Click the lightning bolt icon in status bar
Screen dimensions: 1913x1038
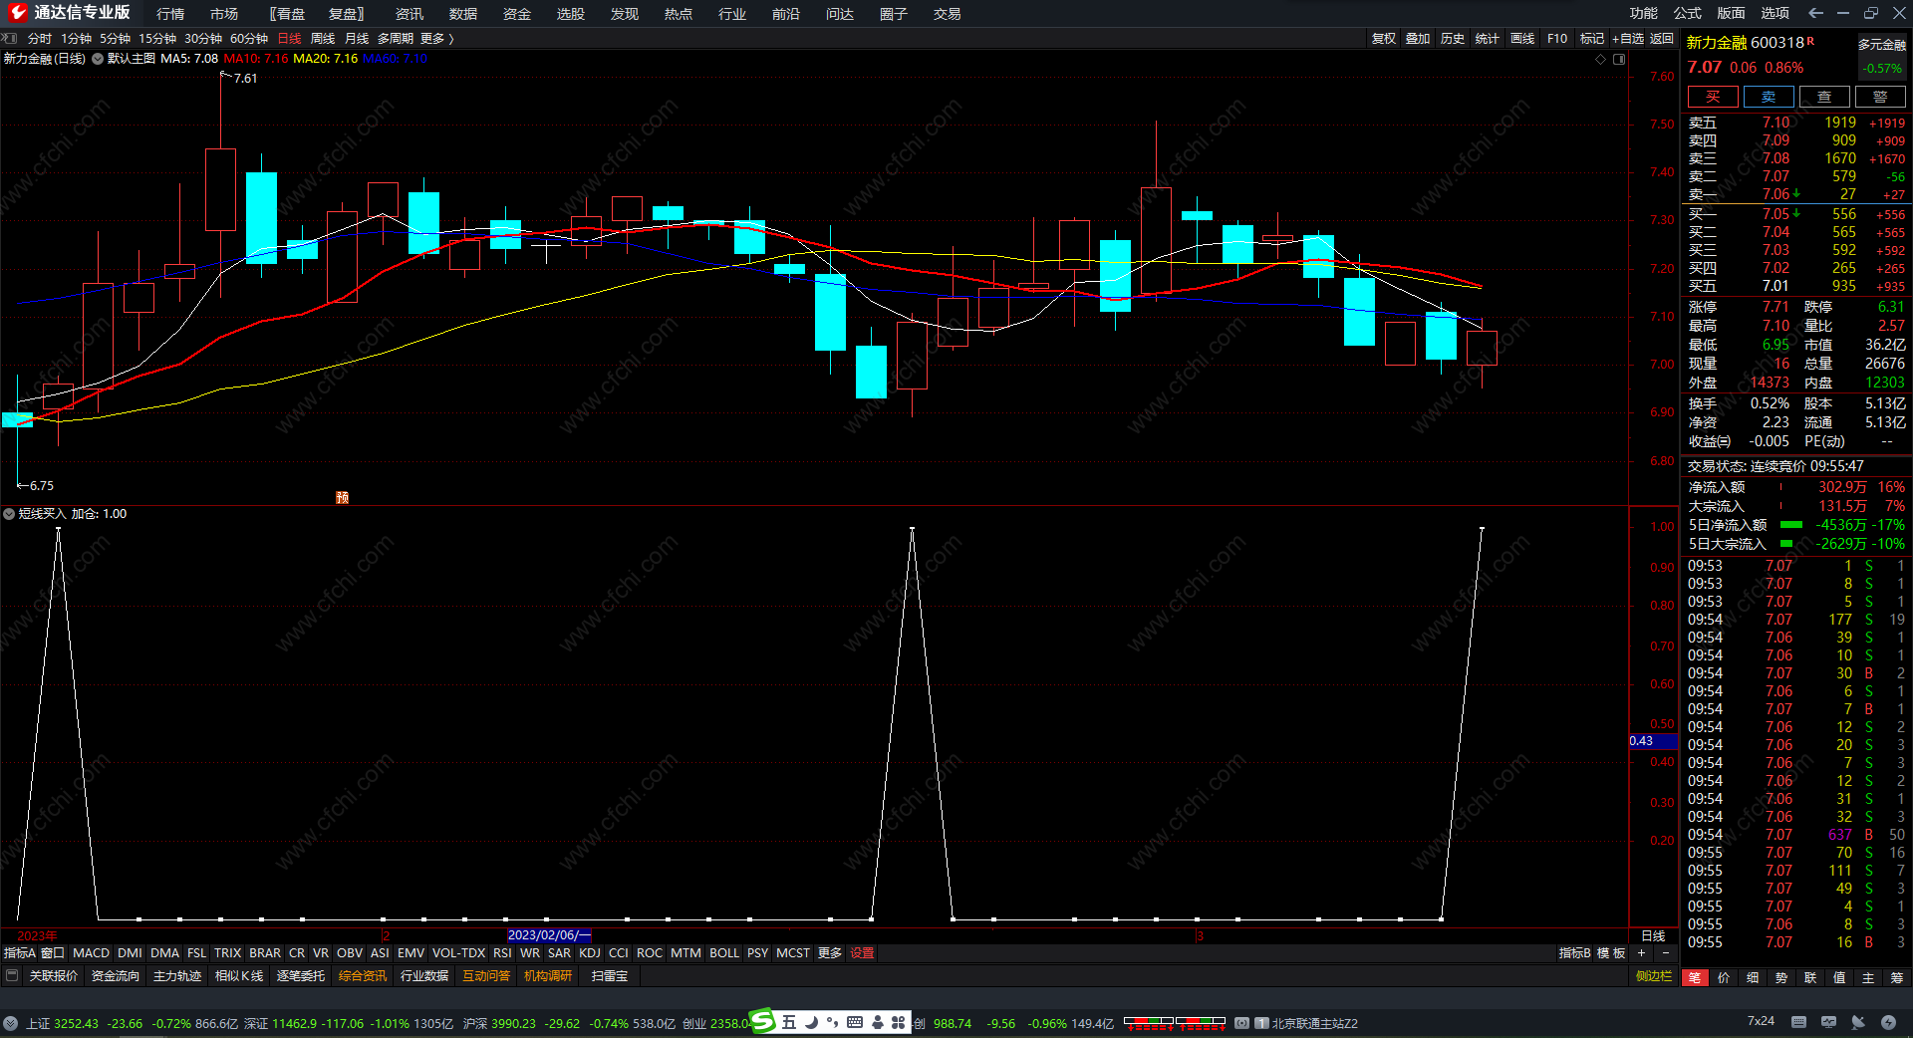[x=1888, y=1022]
